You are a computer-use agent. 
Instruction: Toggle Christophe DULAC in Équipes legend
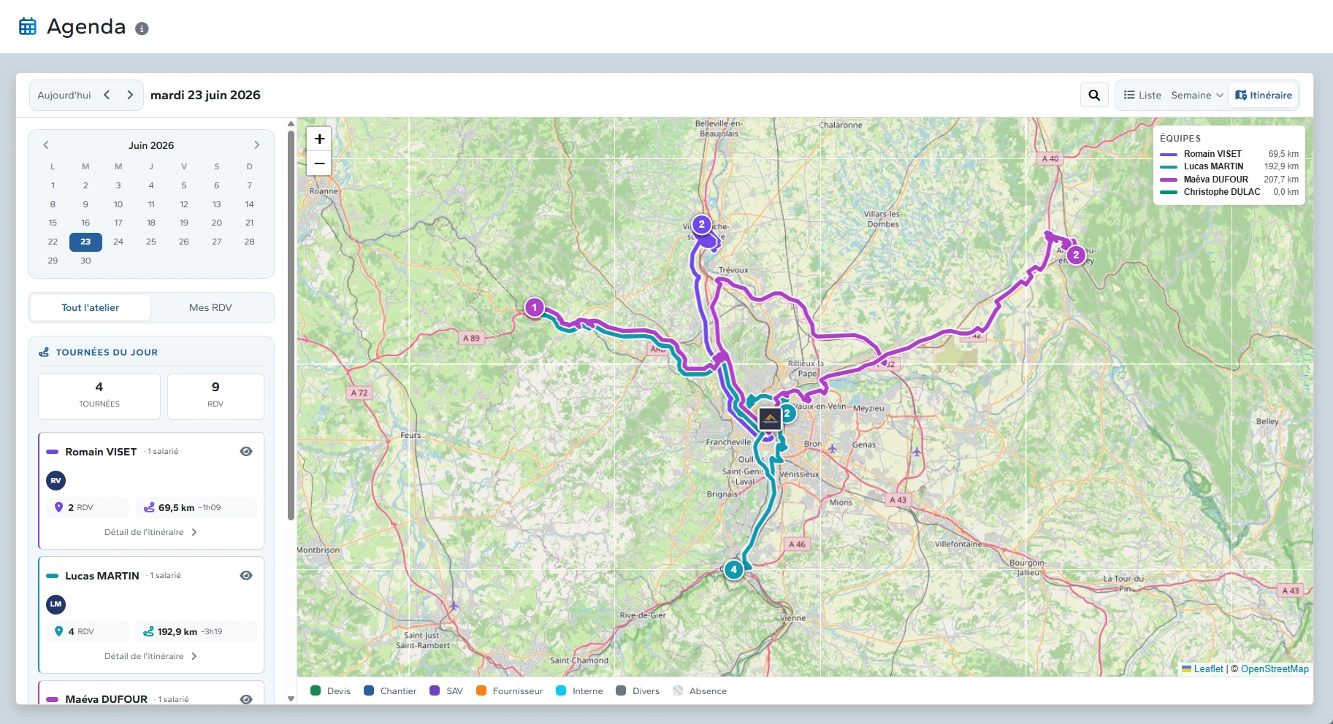click(1229, 192)
